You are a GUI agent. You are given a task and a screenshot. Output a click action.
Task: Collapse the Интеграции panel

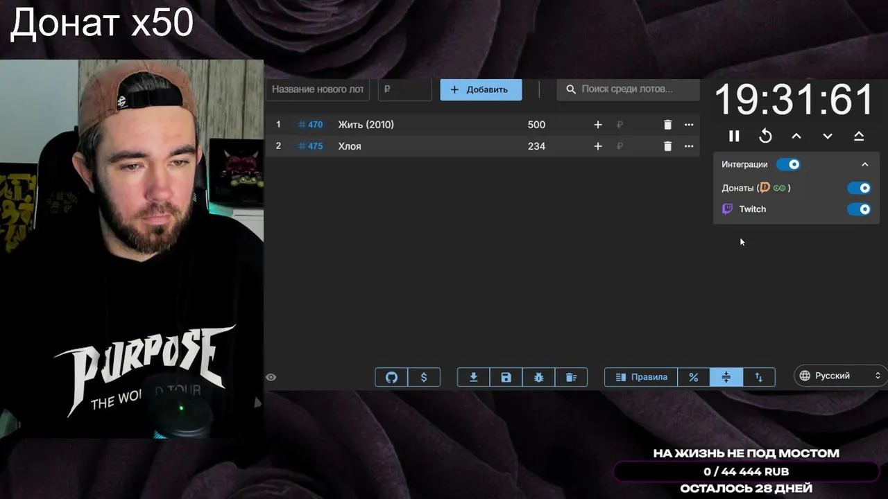864,164
